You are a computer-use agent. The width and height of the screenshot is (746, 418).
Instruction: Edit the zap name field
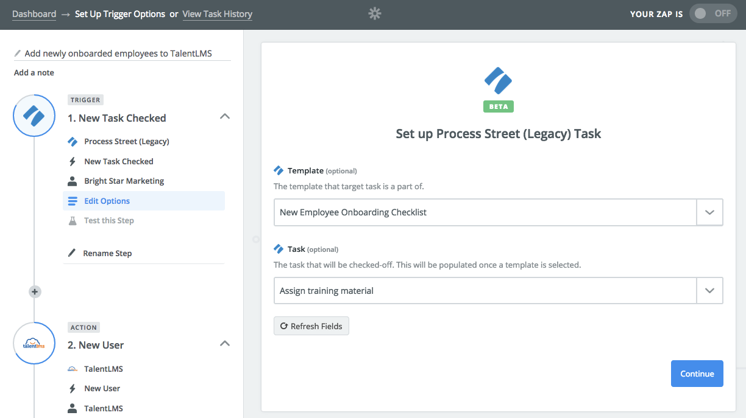123,54
